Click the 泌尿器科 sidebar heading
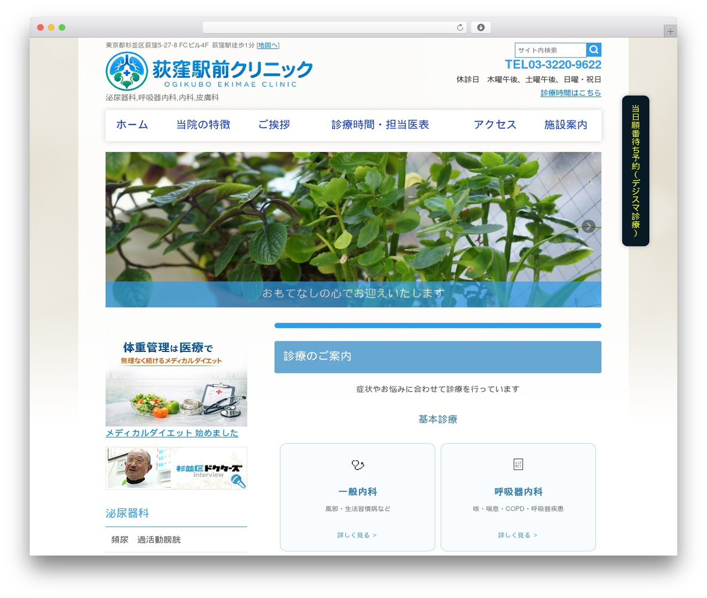707x598 pixels. [x=127, y=513]
